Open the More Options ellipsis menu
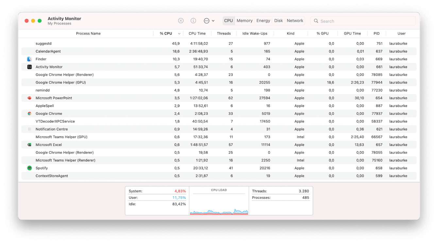The height and width of the screenshot is (244, 438). click(206, 21)
